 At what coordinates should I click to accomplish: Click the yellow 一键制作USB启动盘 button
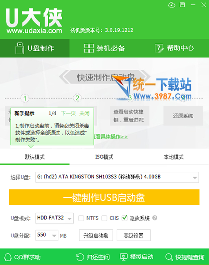[x=104, y=197]
